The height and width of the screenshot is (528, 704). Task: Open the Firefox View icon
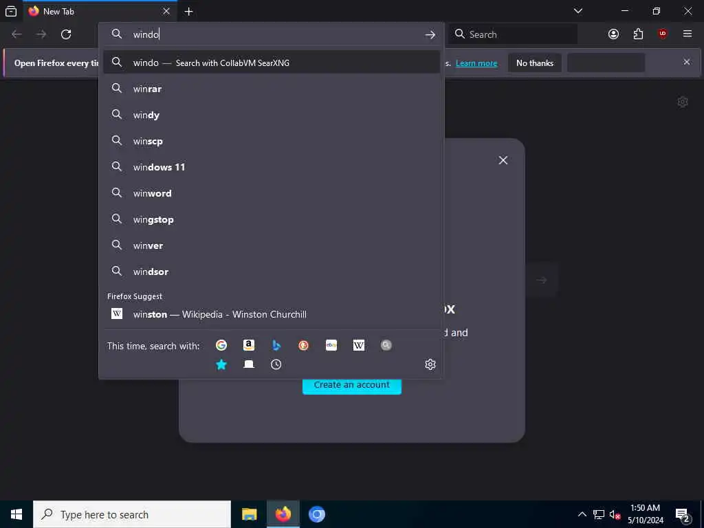11,11
